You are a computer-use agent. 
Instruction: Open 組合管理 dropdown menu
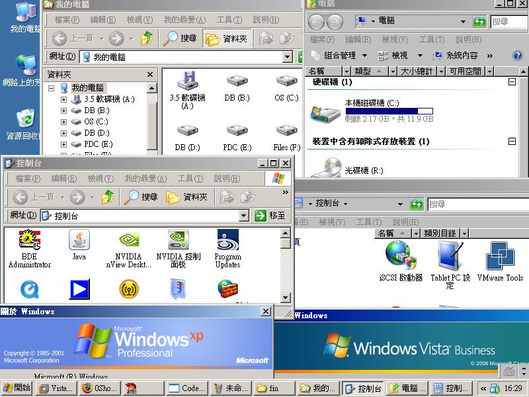pos(339,56)
